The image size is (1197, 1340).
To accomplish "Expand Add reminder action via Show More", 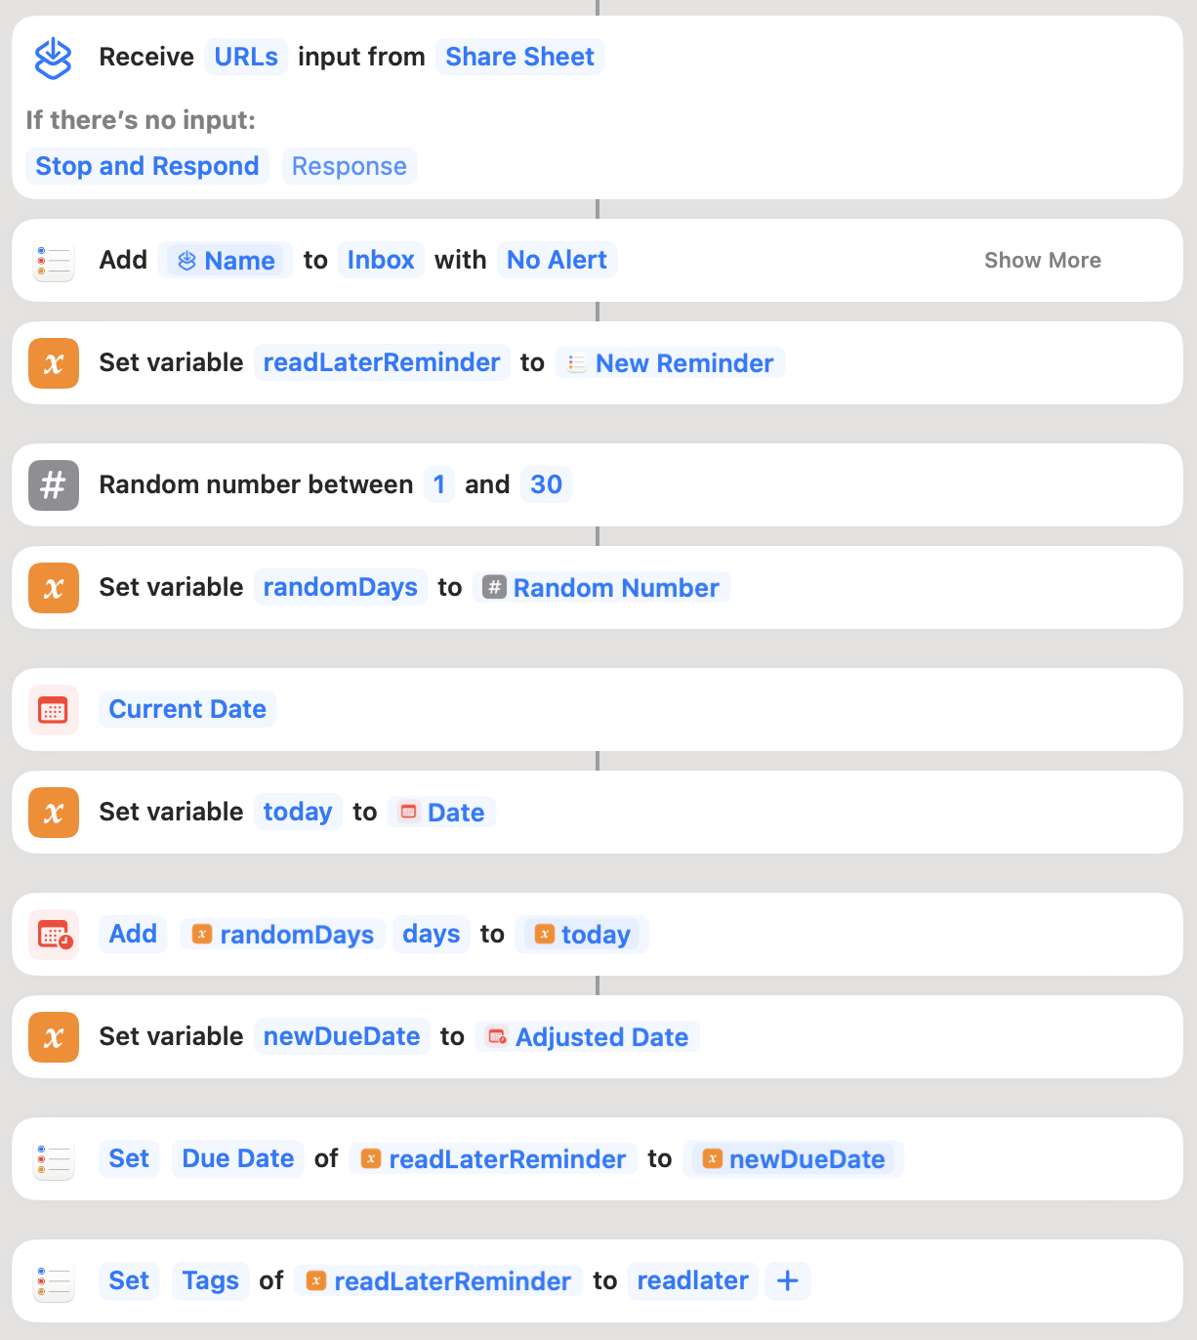I will pos(1043,261).
